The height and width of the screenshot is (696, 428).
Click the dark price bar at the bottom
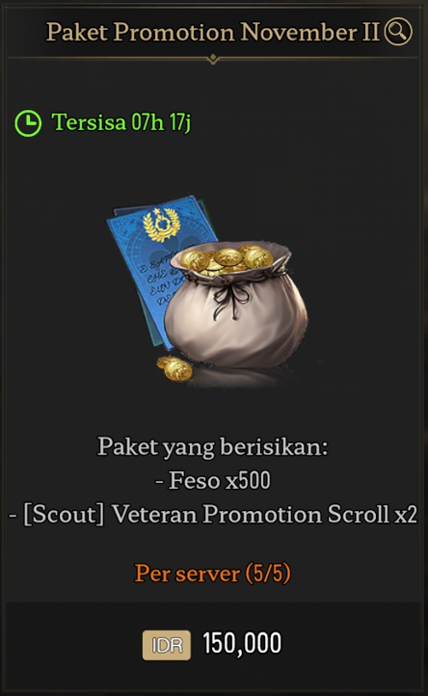(x=213, y=645)
